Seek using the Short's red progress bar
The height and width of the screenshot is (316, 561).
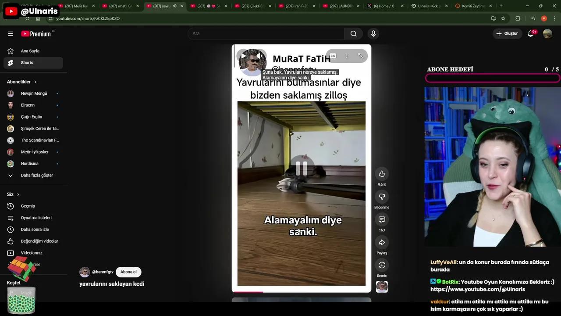(302, 291)
